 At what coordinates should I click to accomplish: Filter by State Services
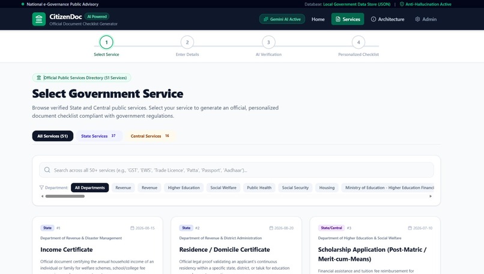click(x=98, y=136)
